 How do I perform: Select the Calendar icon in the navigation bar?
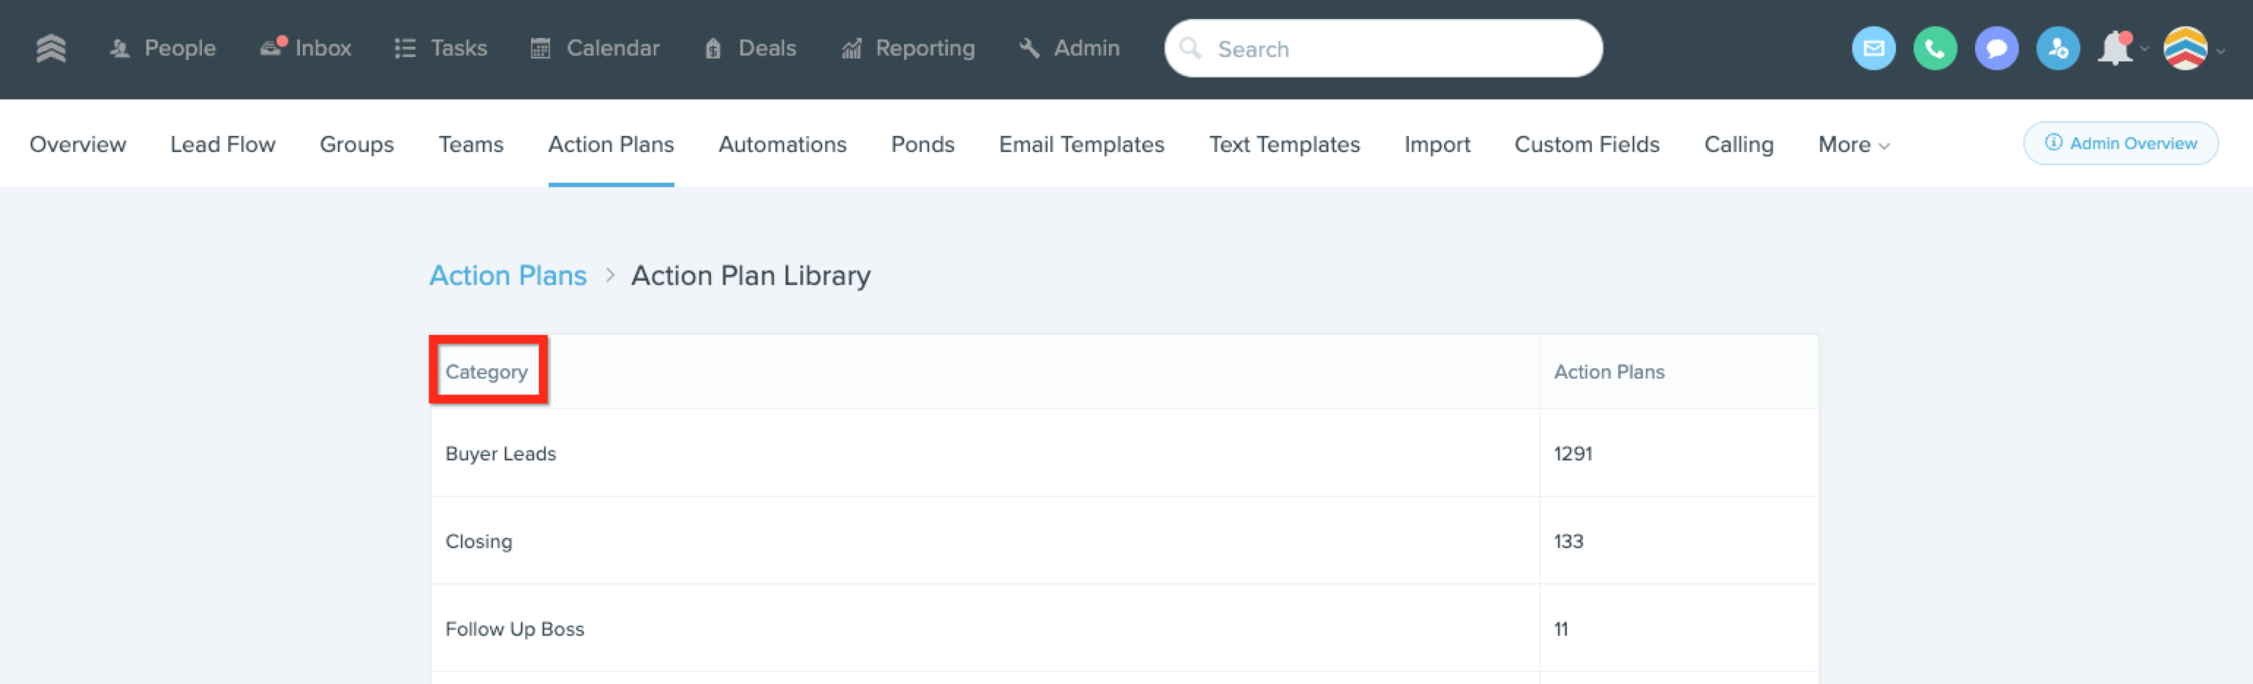tap(542, 47)
